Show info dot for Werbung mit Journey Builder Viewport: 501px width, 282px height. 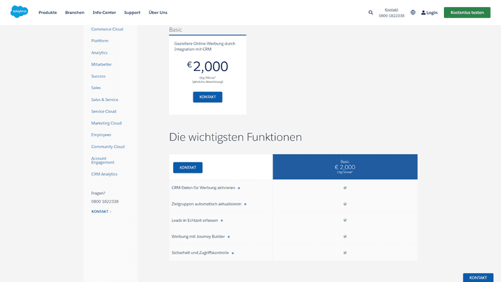pos(228,237)
